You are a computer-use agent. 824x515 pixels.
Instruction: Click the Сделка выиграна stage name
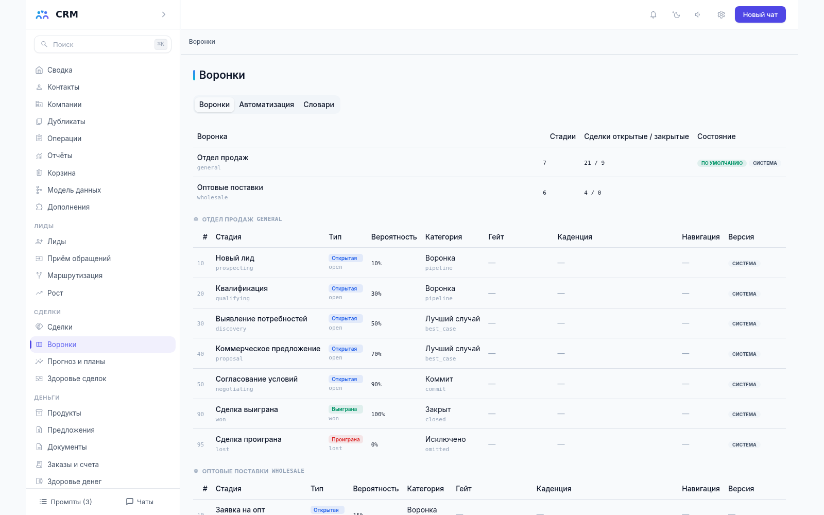247,409
